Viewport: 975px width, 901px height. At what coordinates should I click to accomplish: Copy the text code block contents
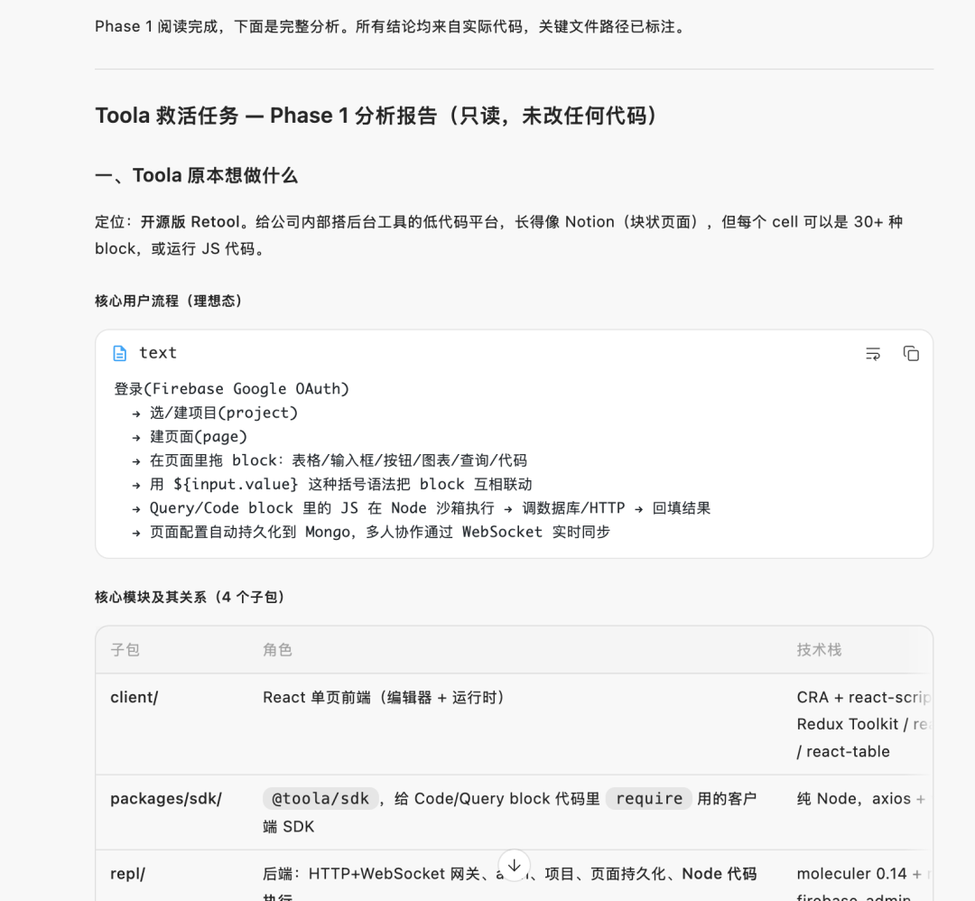[911, 354]
